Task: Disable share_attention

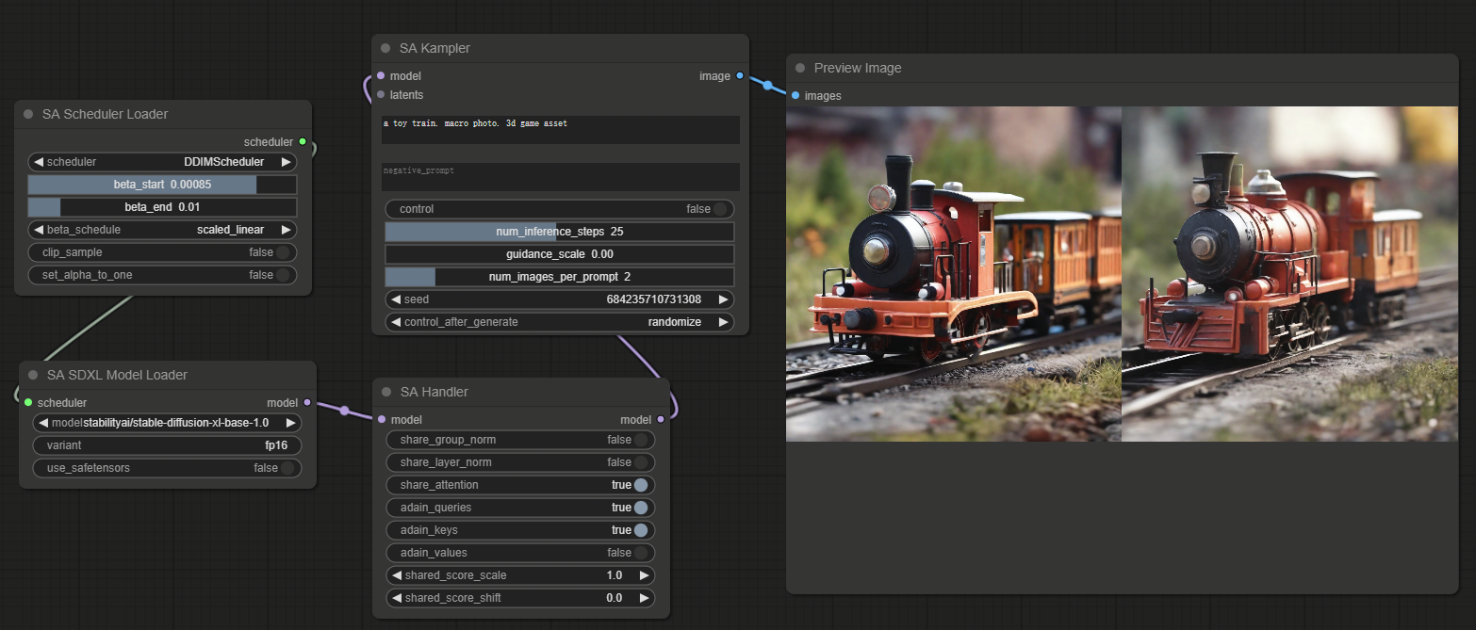Action: click(520, 485)
